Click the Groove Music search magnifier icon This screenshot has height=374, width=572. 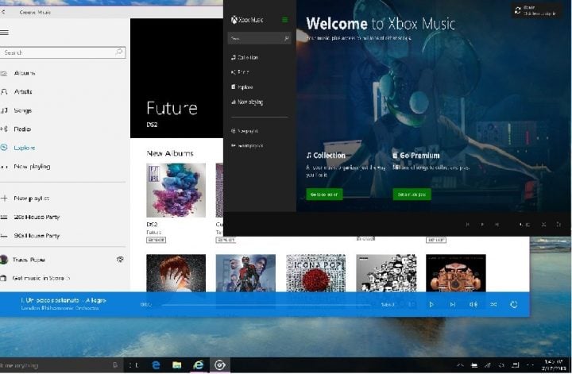pyautogui.click(x=119, y=52)
